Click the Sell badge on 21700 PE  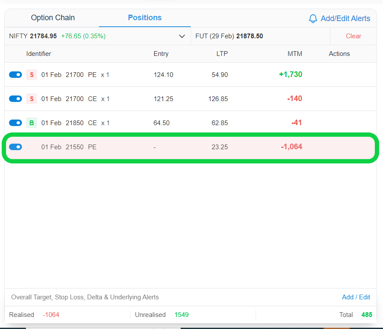[31, 75]
